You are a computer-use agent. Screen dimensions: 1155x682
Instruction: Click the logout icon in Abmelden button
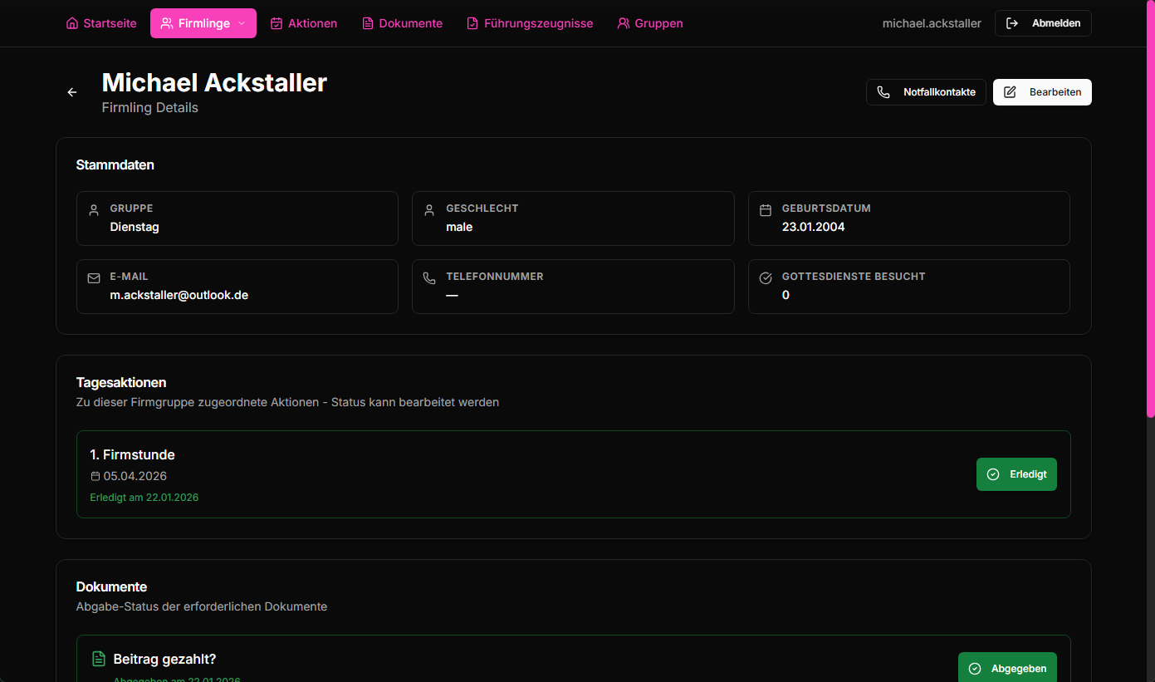tap(1012, 23)
